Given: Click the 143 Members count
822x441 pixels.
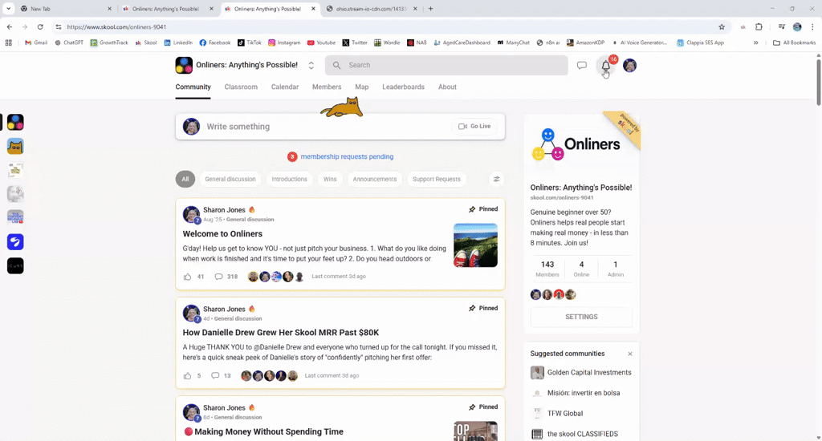Looking at the screenshot, I should click(x=547, y=269).
